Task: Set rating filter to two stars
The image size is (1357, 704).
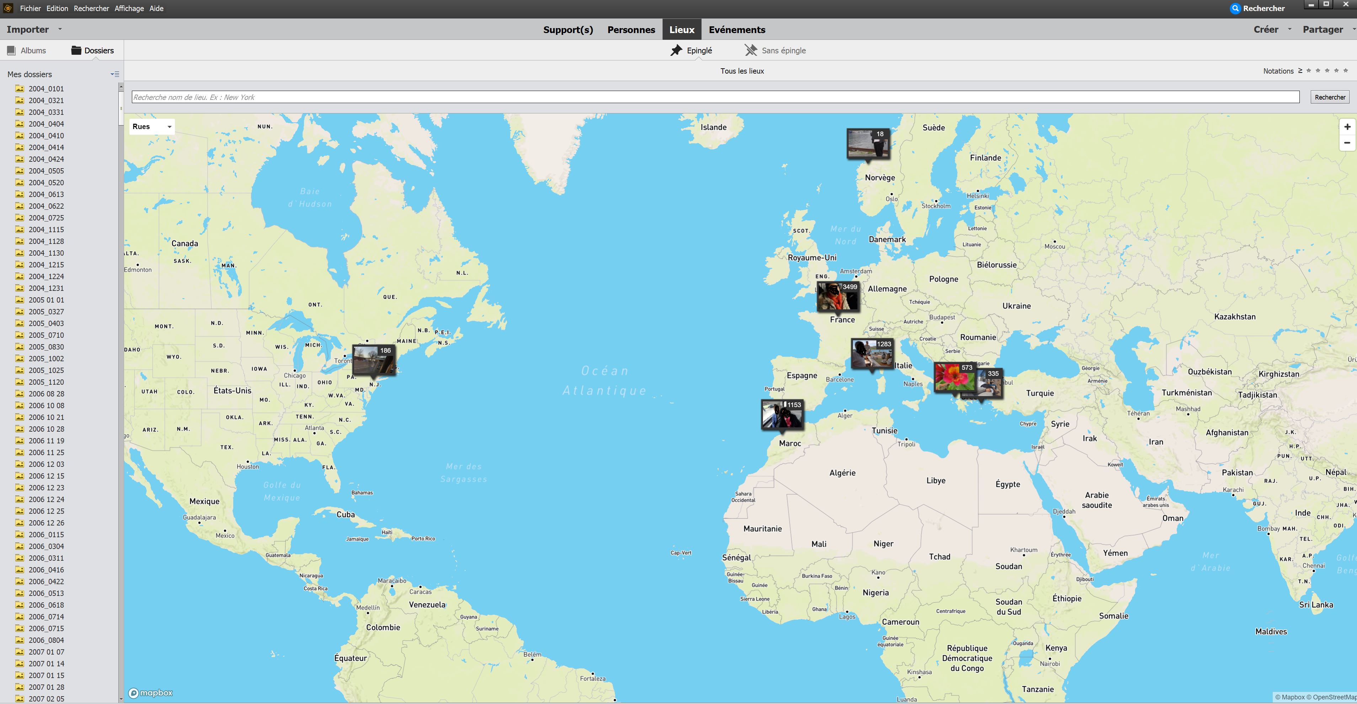Action: tap(1318, 71)
